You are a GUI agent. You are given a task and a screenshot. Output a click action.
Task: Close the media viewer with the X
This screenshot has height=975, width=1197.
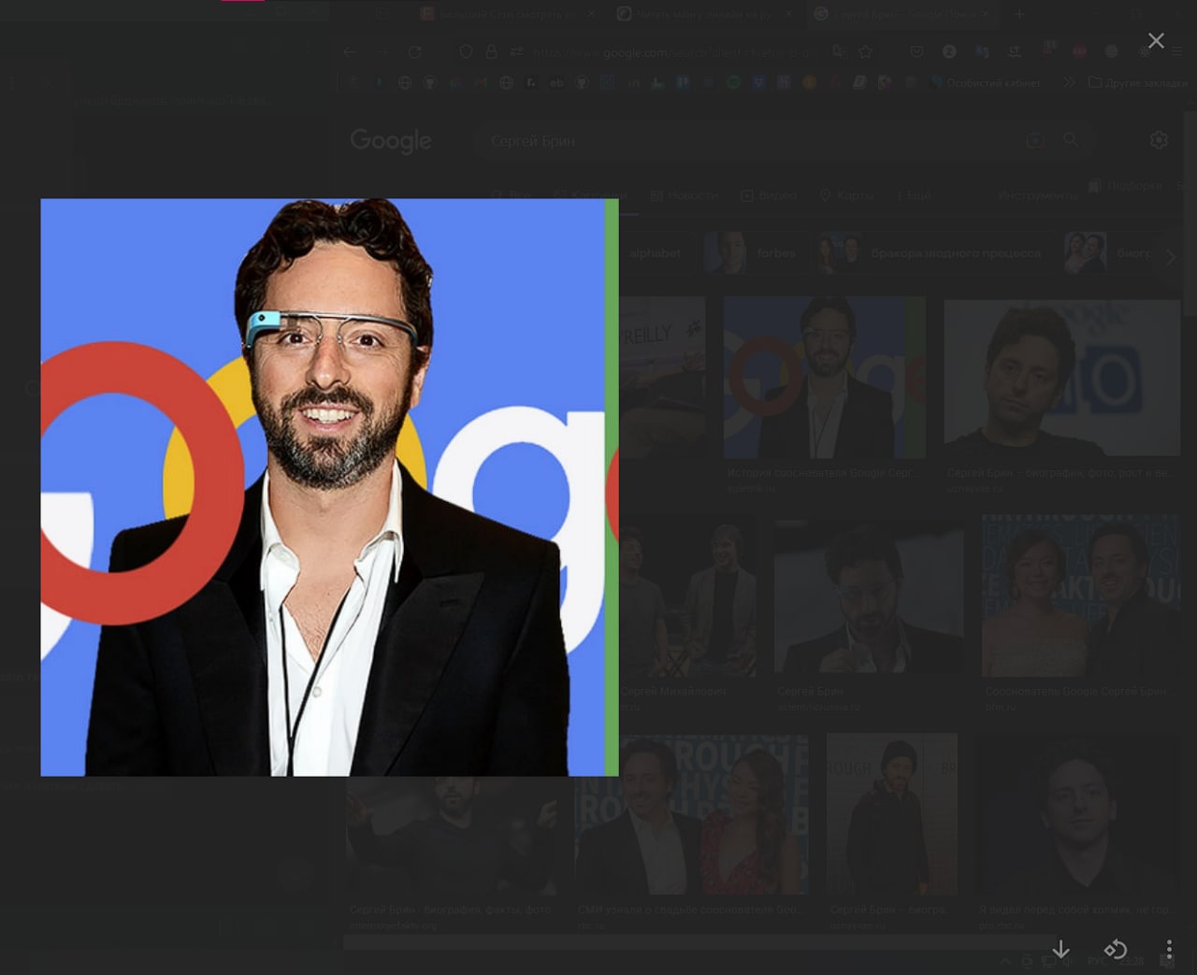(1156, 40)
